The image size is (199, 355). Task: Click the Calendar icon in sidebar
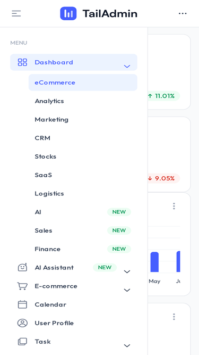click(22, 304)
